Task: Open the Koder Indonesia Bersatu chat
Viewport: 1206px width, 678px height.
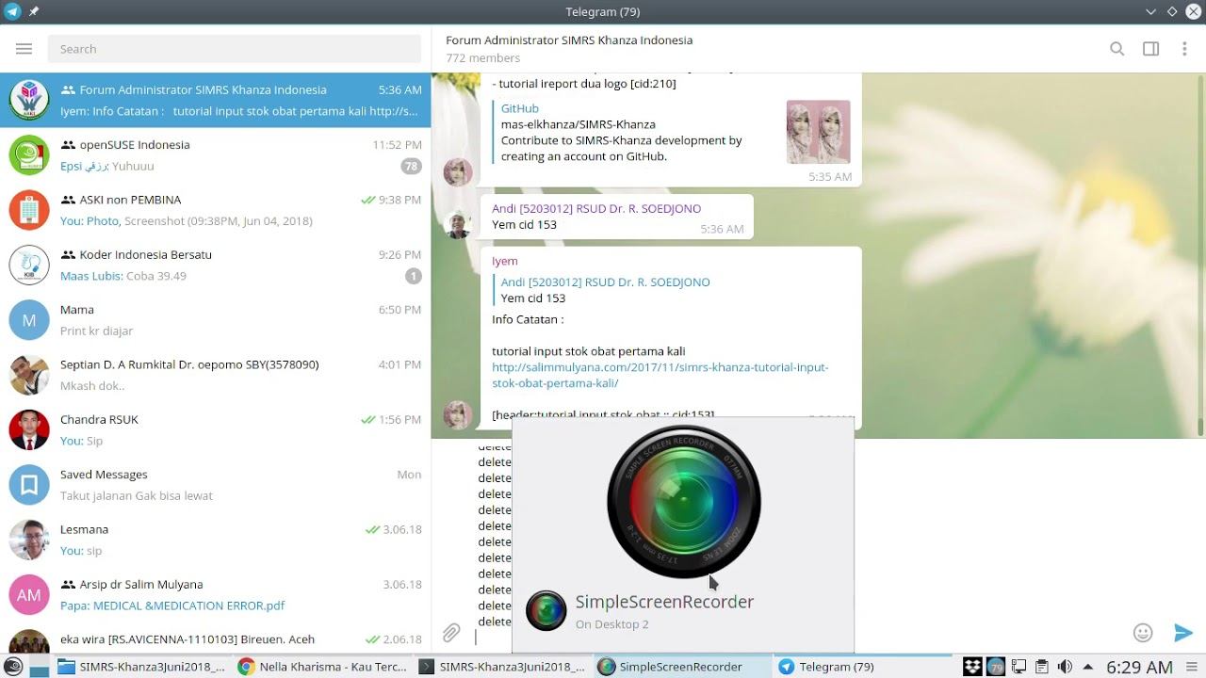Action: (216, 265)
